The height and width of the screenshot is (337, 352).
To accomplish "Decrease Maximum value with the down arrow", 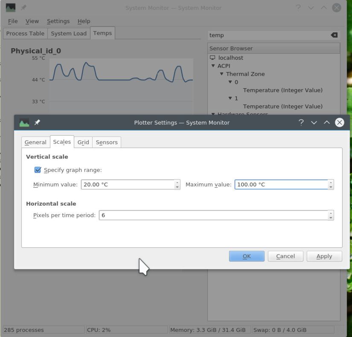I will [x=331, y=187].
